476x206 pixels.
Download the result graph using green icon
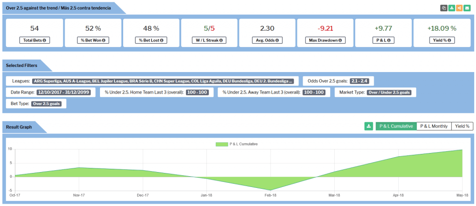pyautogui.click(x=369, y=126)
